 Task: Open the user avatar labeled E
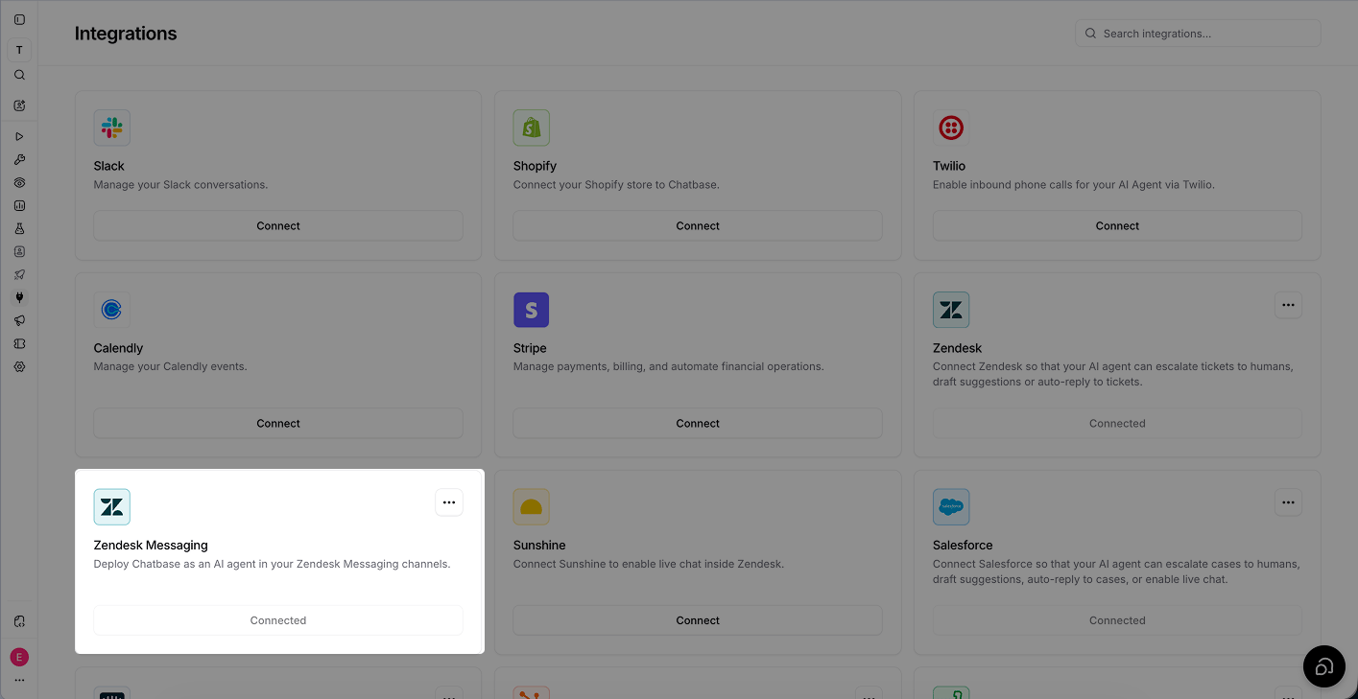point(19,657)
